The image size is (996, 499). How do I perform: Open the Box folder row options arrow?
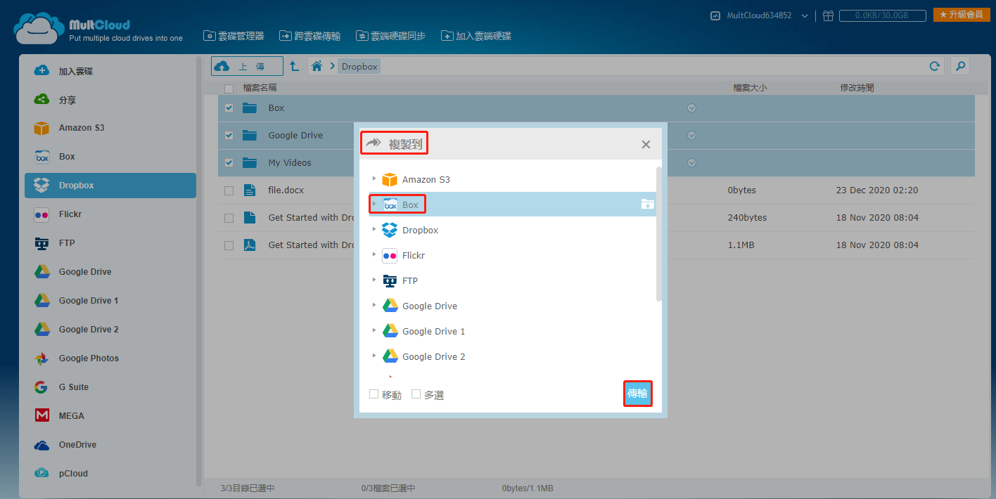tap(691, 108)
